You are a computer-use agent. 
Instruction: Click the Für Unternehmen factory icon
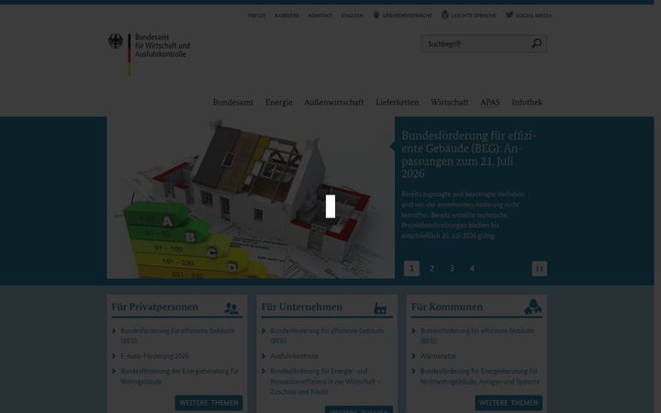[x=380, y=308]
